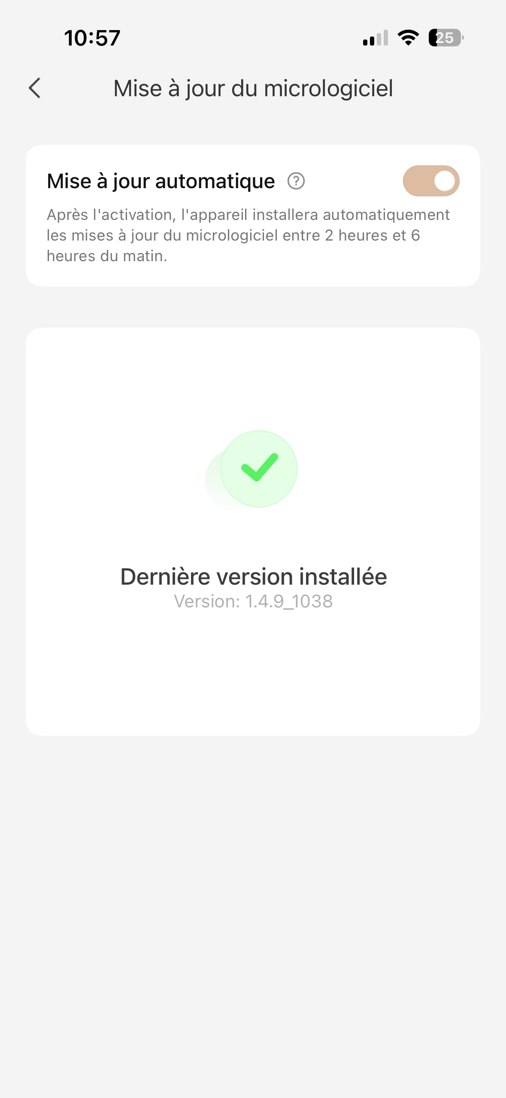The height and width of the screenshot is (1098, 506).
Task: Tap the question mark inside the circle
Action: (296, 181)
